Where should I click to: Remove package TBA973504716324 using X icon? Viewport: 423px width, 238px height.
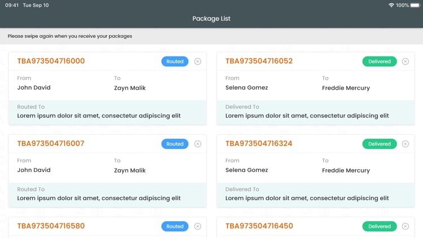[x=406, y=144]
